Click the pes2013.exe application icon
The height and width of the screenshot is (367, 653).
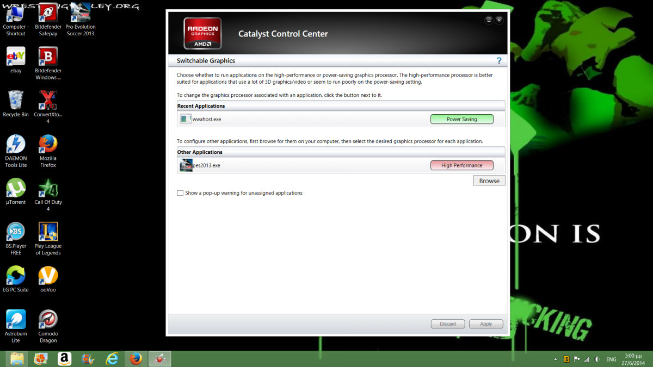[x=186, y=165]
